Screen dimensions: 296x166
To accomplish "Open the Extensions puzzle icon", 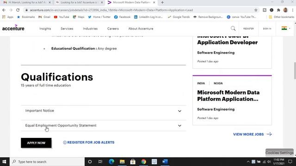I will tap(278, 10).
